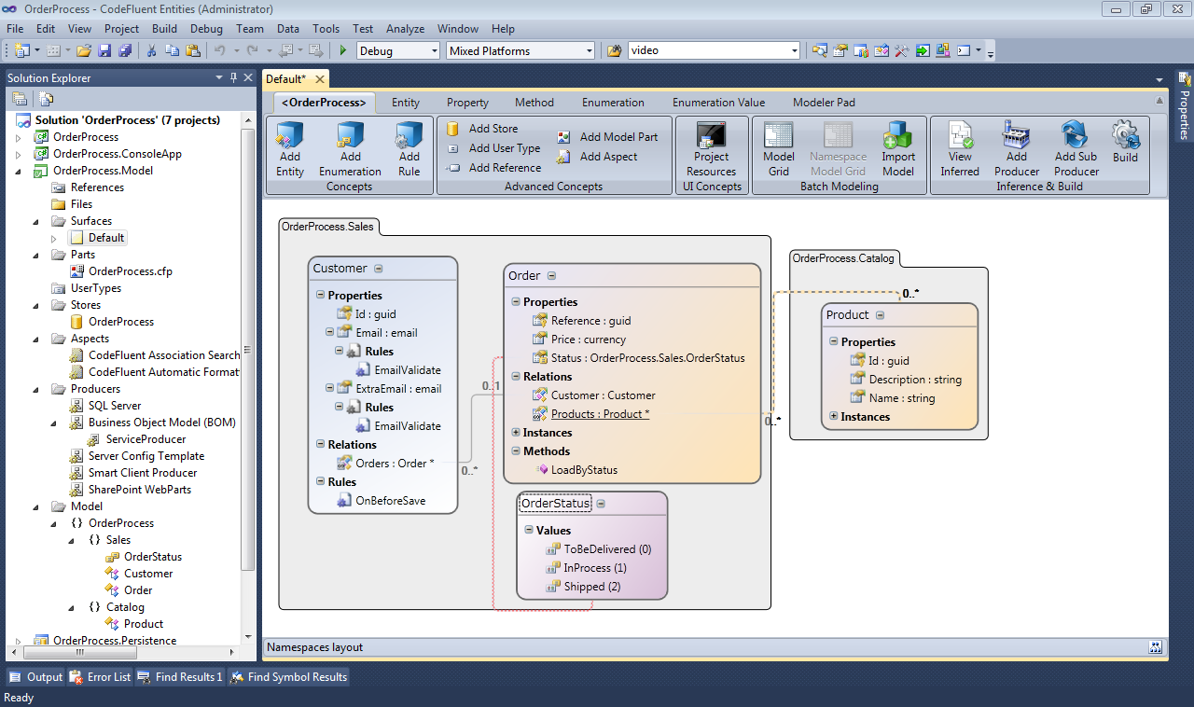Select OrderProcess.cfp file in Parts

click(x=121, y=271)
